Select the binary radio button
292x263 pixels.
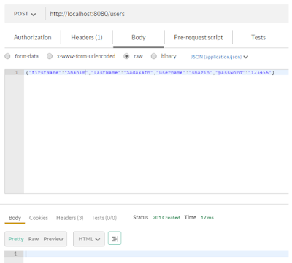coord(154,56)
